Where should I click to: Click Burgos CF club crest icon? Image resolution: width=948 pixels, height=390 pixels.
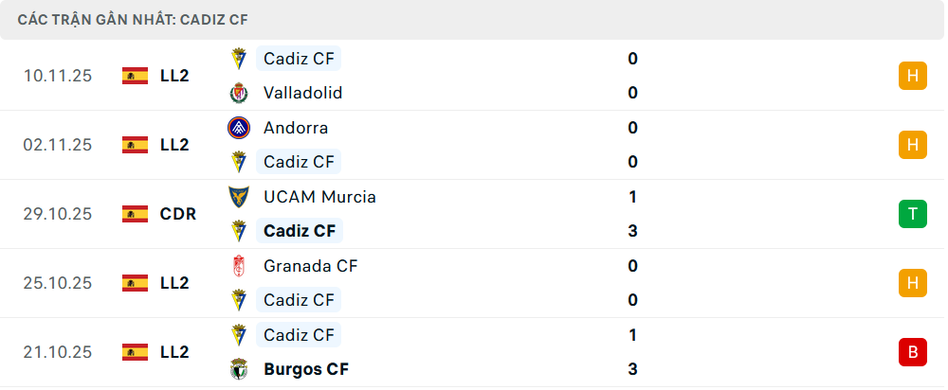tap(238, 369)
